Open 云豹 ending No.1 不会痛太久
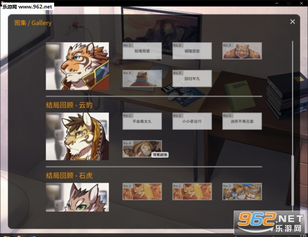This screenshot has width=308, height=237. tap(142, 121)
